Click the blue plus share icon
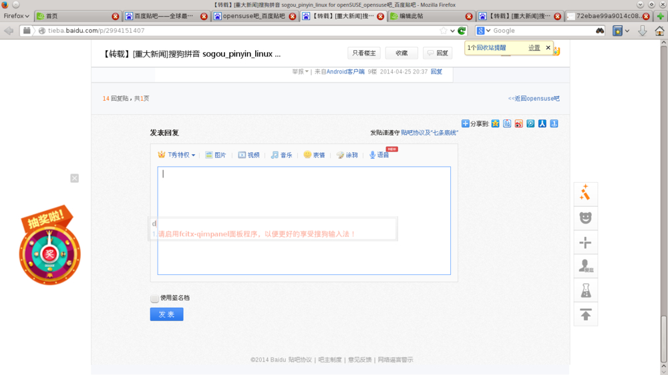 465,123
